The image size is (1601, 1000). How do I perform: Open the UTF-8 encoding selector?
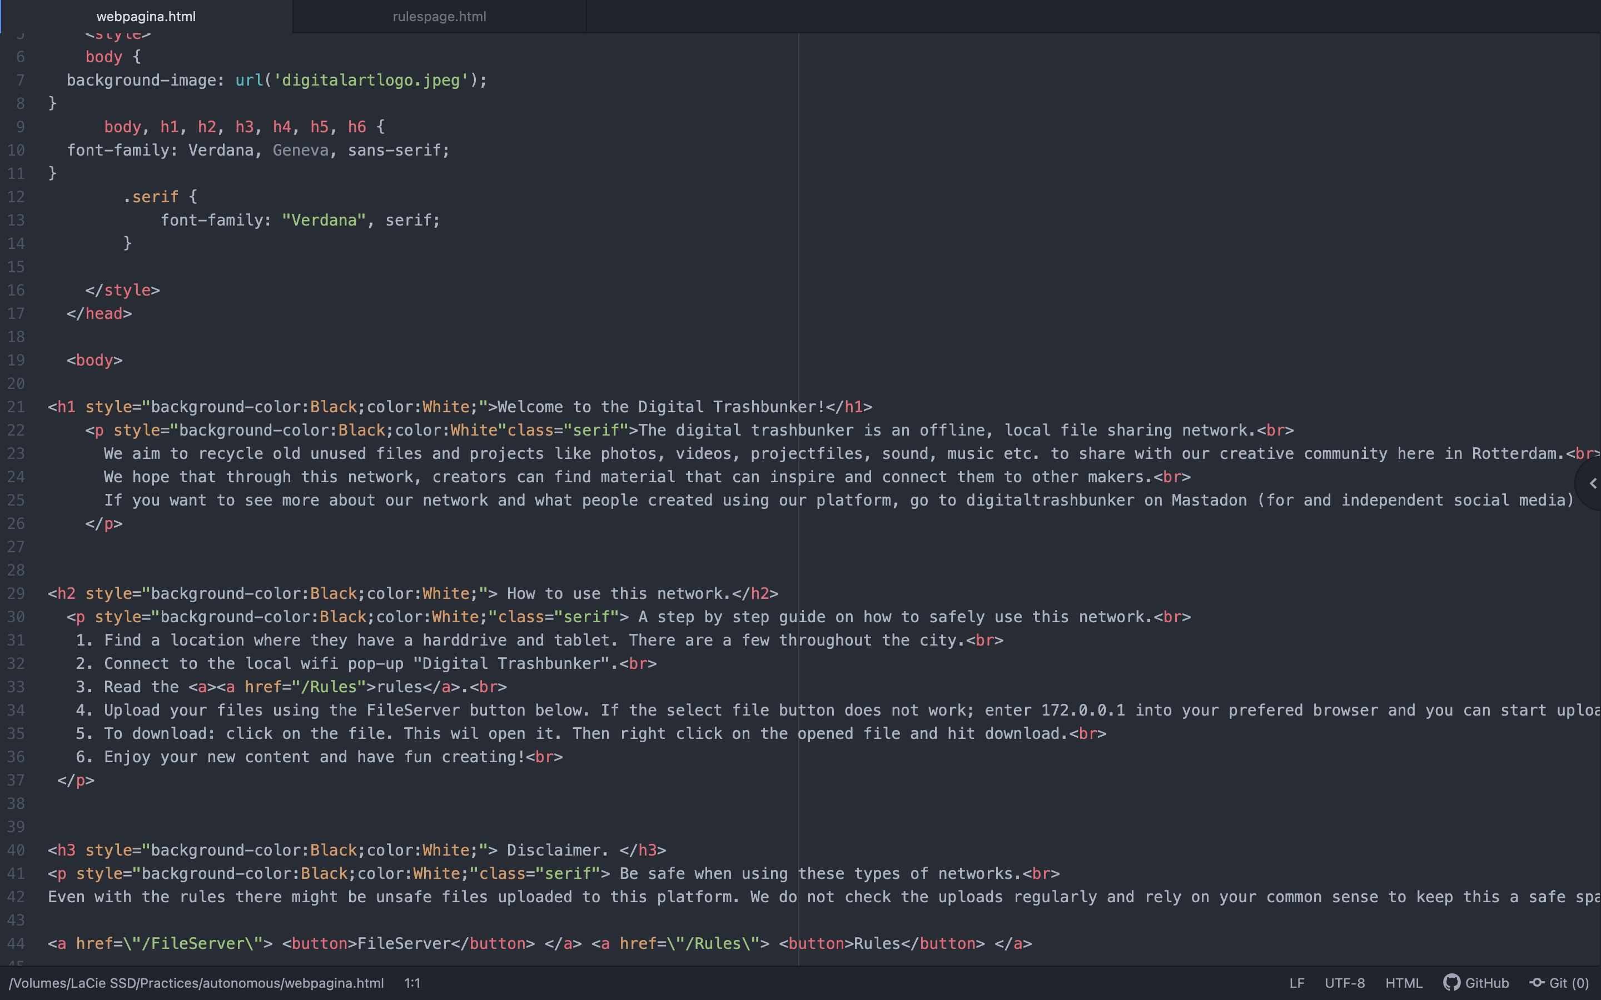(x=1344, y=983)
